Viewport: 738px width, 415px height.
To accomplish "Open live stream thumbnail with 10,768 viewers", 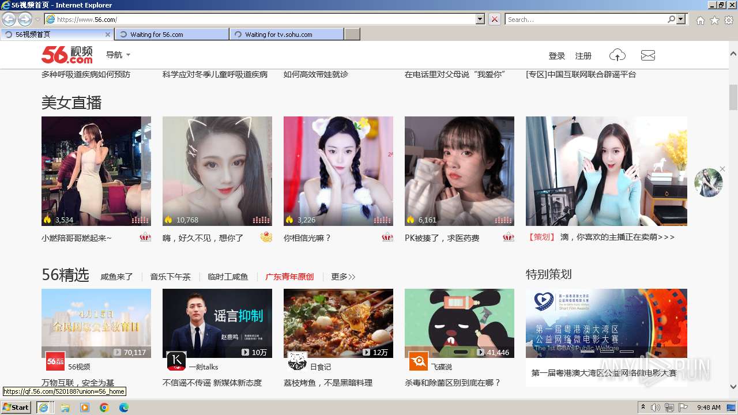I will coord(217,171).
